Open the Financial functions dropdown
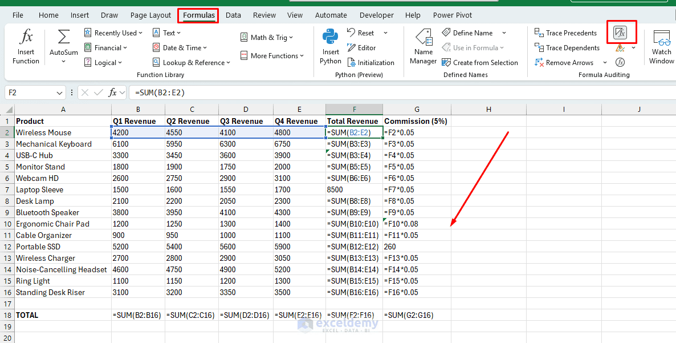This screenshot has height=343, width=676. pos(105,48)
